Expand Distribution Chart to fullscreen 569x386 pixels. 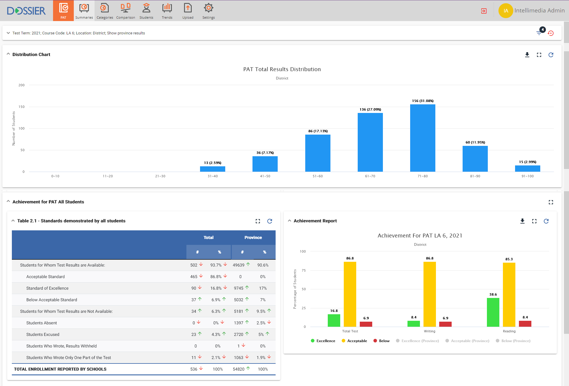point(539,55)
